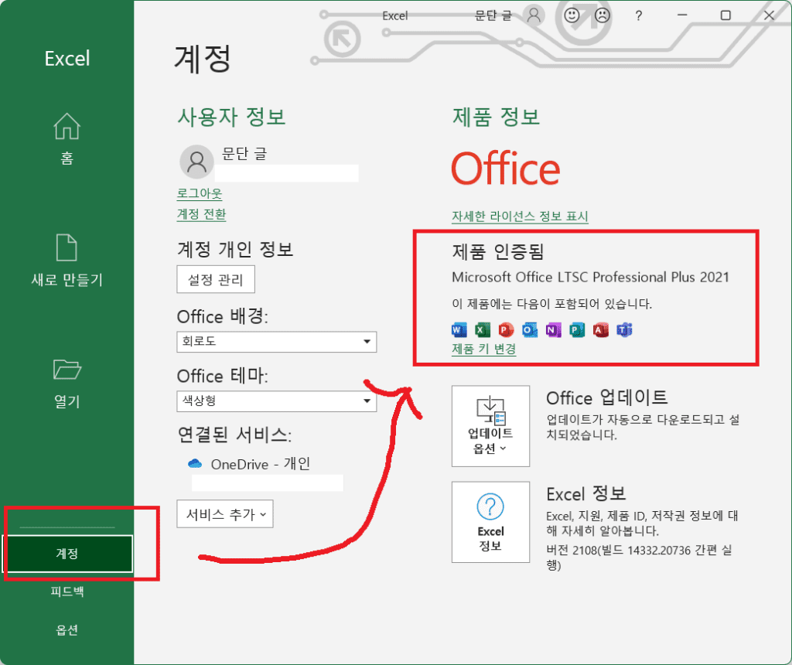Click the 문단 글 name in title bar
This screenshot has height=665, width=792.
click(x=493, y=15)
